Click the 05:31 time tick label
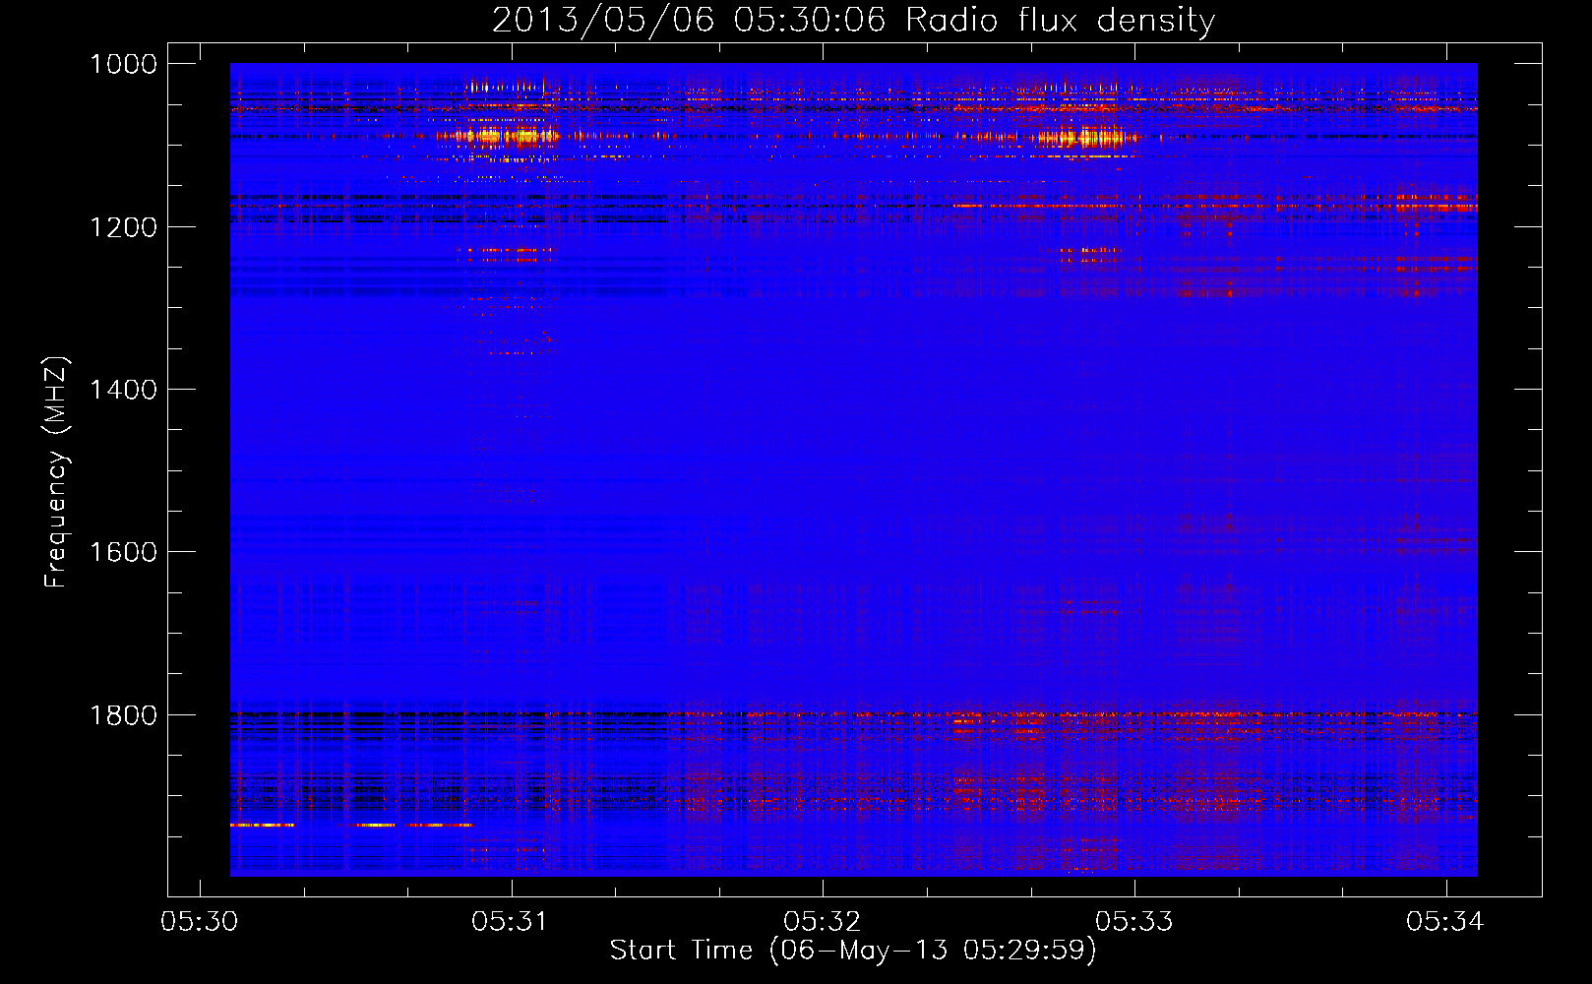 click(510, 921)
